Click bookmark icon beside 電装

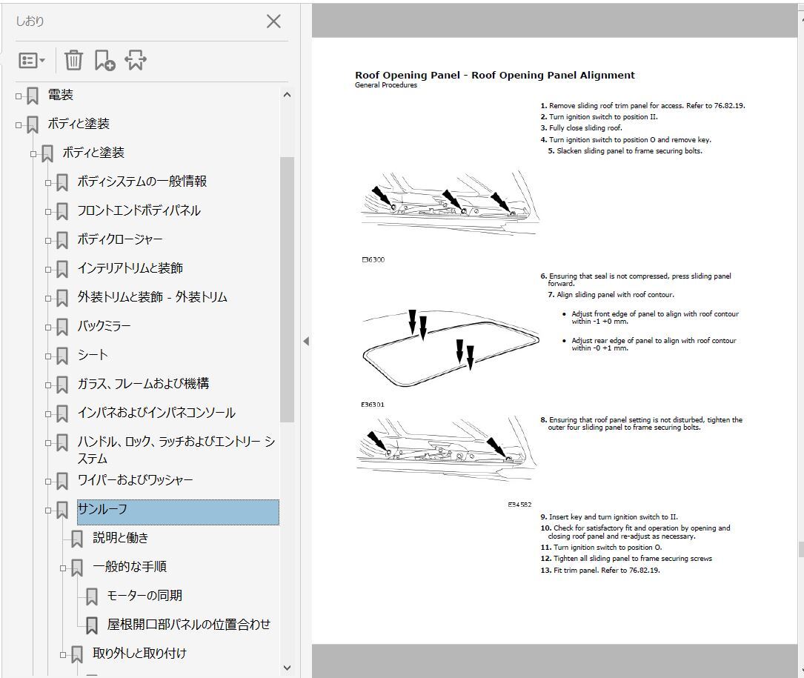coord(33,96)
